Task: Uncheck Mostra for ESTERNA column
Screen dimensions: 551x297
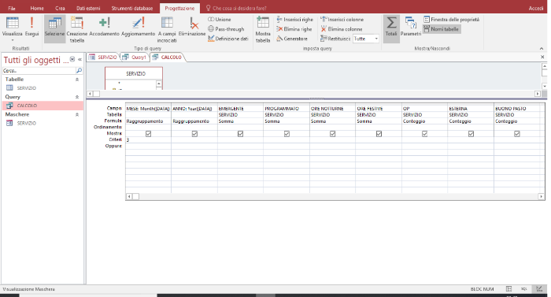Action: point(471,134)
